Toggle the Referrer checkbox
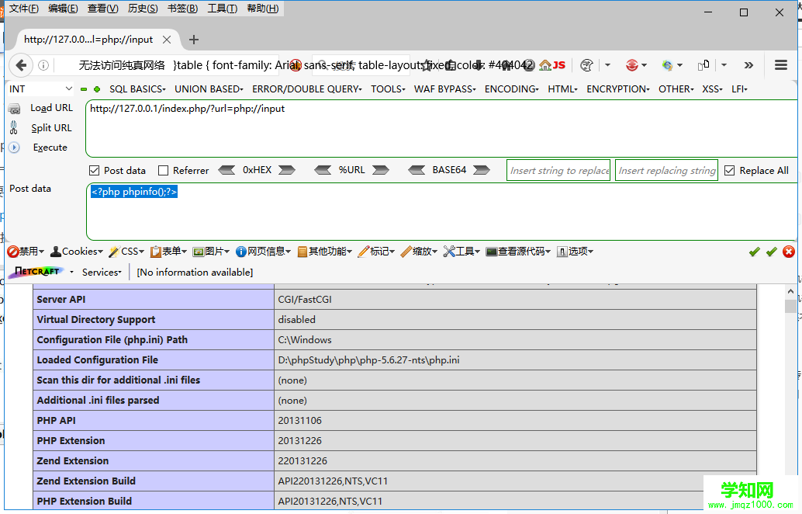The height and width of the screenshot is (514, 802). pos(163,171)
